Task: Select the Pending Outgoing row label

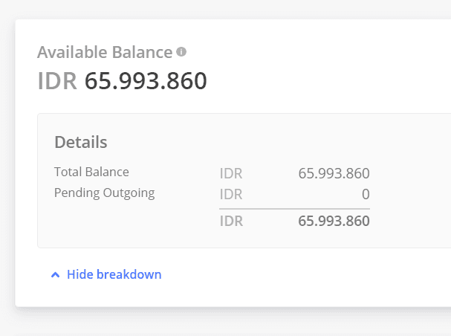Action: point(104,193)
